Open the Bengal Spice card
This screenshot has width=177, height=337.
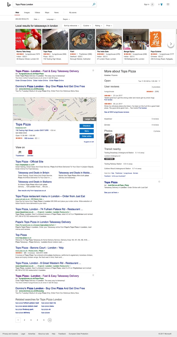click(136, 46)
